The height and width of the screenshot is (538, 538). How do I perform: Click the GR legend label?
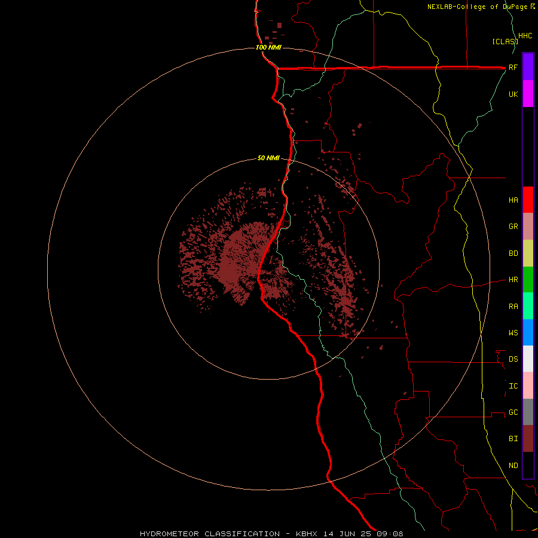coord(513,227)
